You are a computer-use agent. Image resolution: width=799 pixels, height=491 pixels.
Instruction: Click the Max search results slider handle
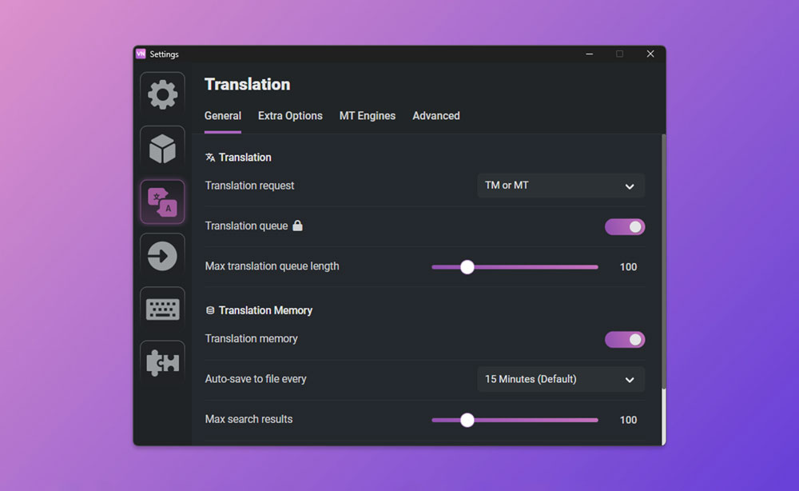click(x=467, y=420)
